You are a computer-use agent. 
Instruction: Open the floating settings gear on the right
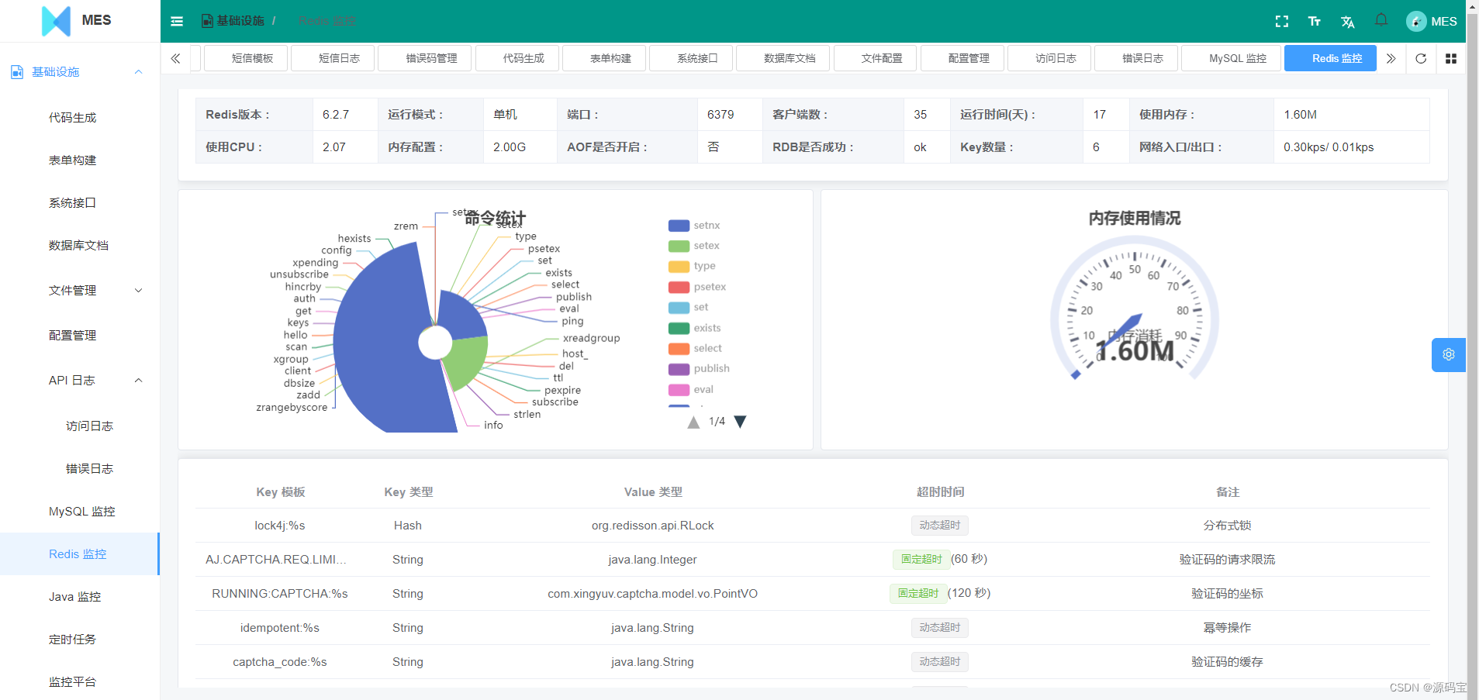[x=1448, y=354]
